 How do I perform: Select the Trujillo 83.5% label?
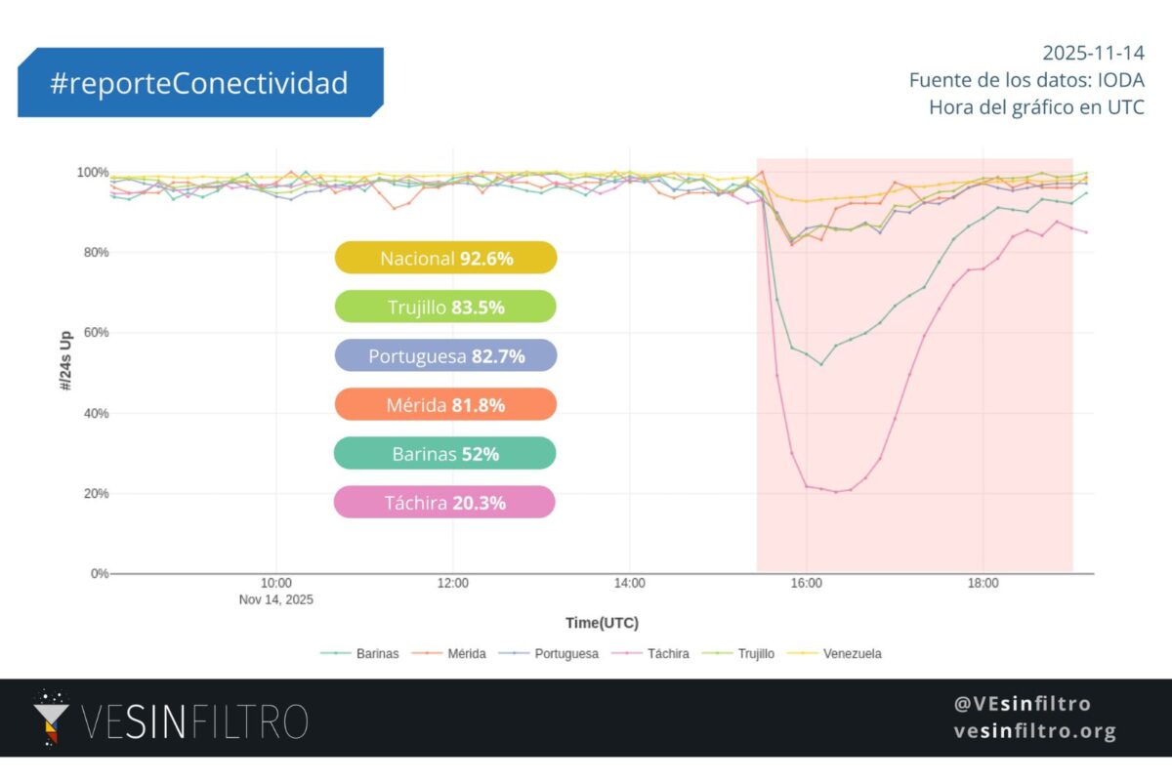click(445, 307)
